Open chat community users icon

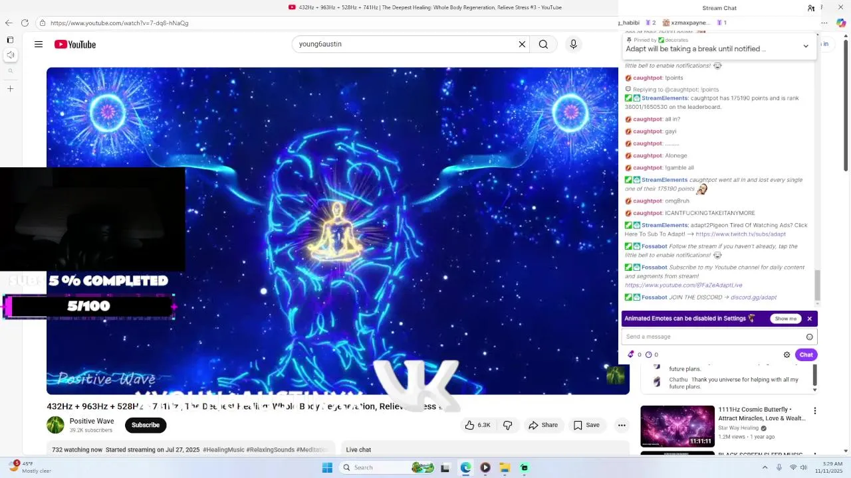point(811,8)
